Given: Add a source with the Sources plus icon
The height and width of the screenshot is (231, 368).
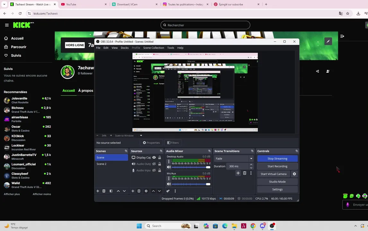Looking at the screenshot, I should pos(133,191).
